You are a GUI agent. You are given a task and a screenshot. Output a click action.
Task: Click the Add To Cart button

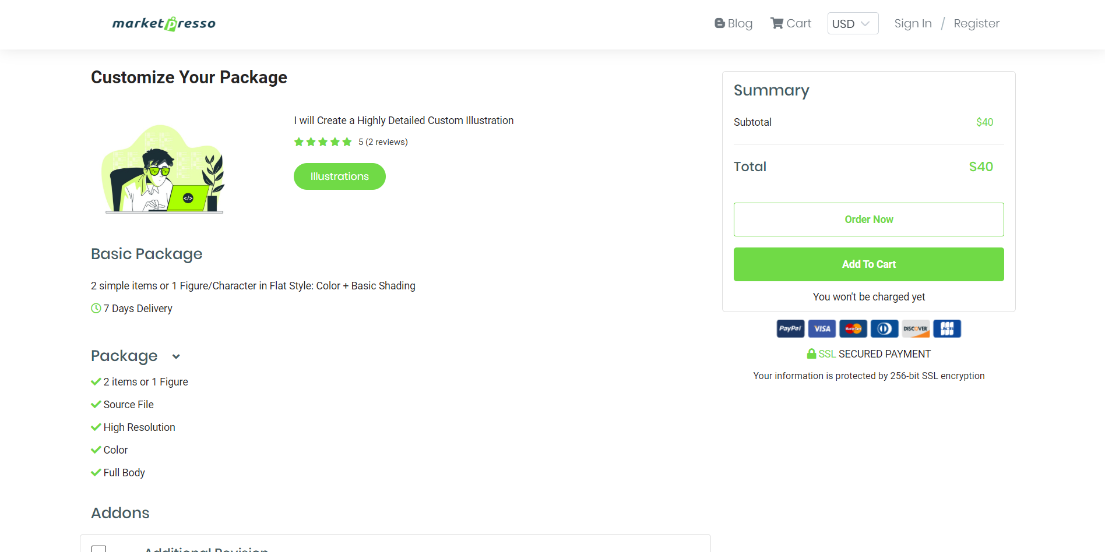pos(868,264)
